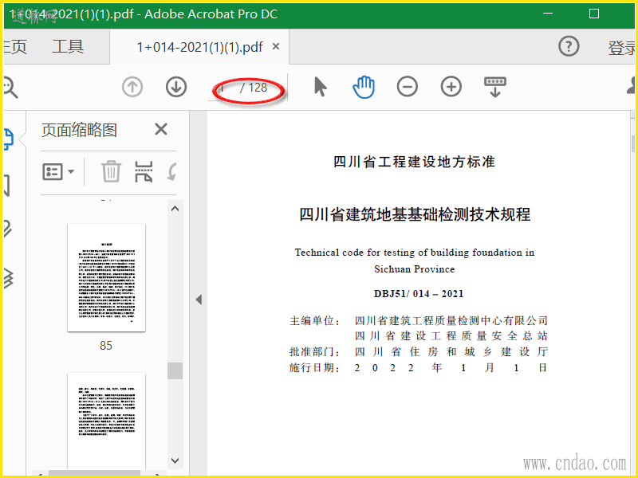This screenshot has height=478, width=638.
Task: Open the Help question mark icon
Action: coord(569,46)
